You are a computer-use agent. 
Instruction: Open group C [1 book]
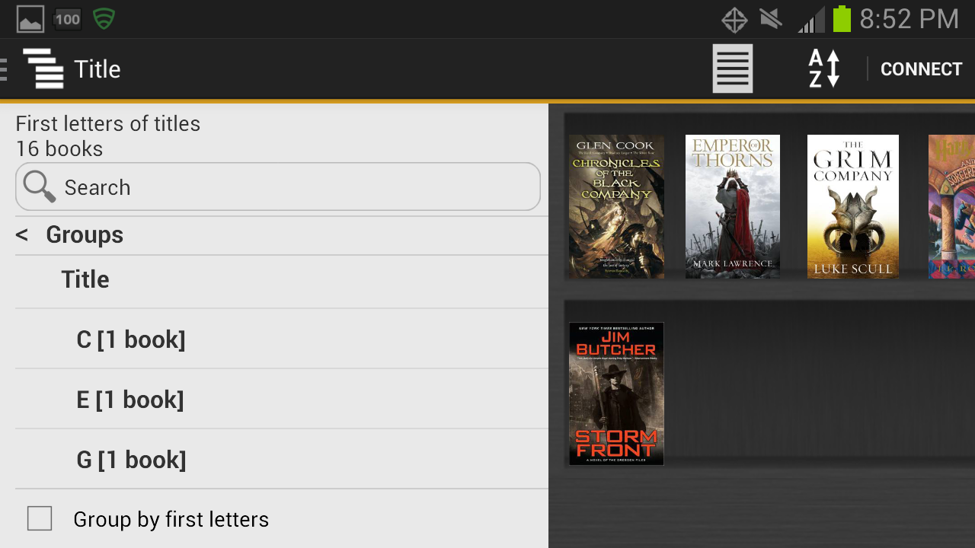[x=282, y=339]
